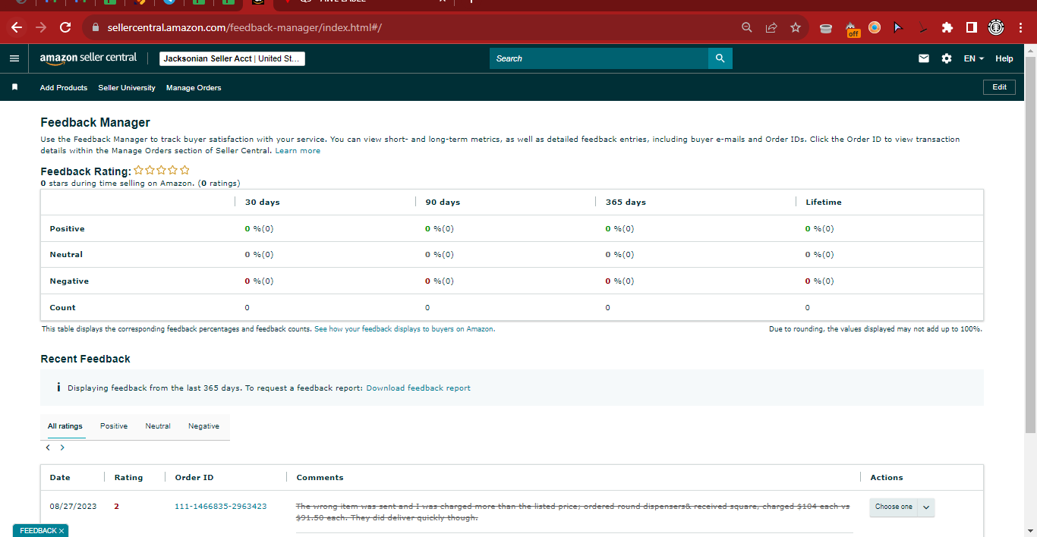Open the purple arrow cursor extension
The image size is (1037, 537).
click(899, 27)
